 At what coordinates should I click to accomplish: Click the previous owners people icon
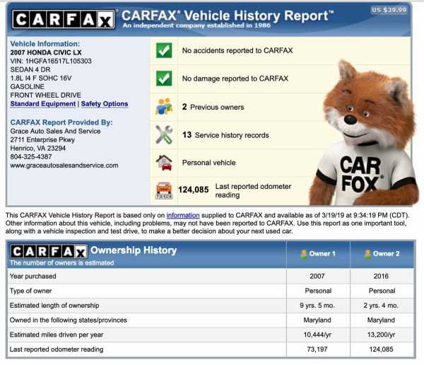[x=164, y=107]
